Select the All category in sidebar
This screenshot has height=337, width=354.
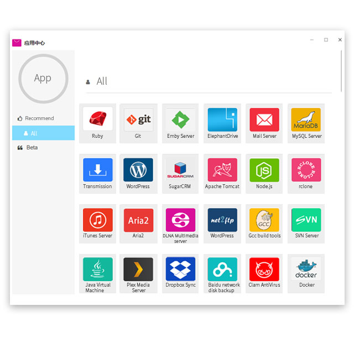pos(43,133)
